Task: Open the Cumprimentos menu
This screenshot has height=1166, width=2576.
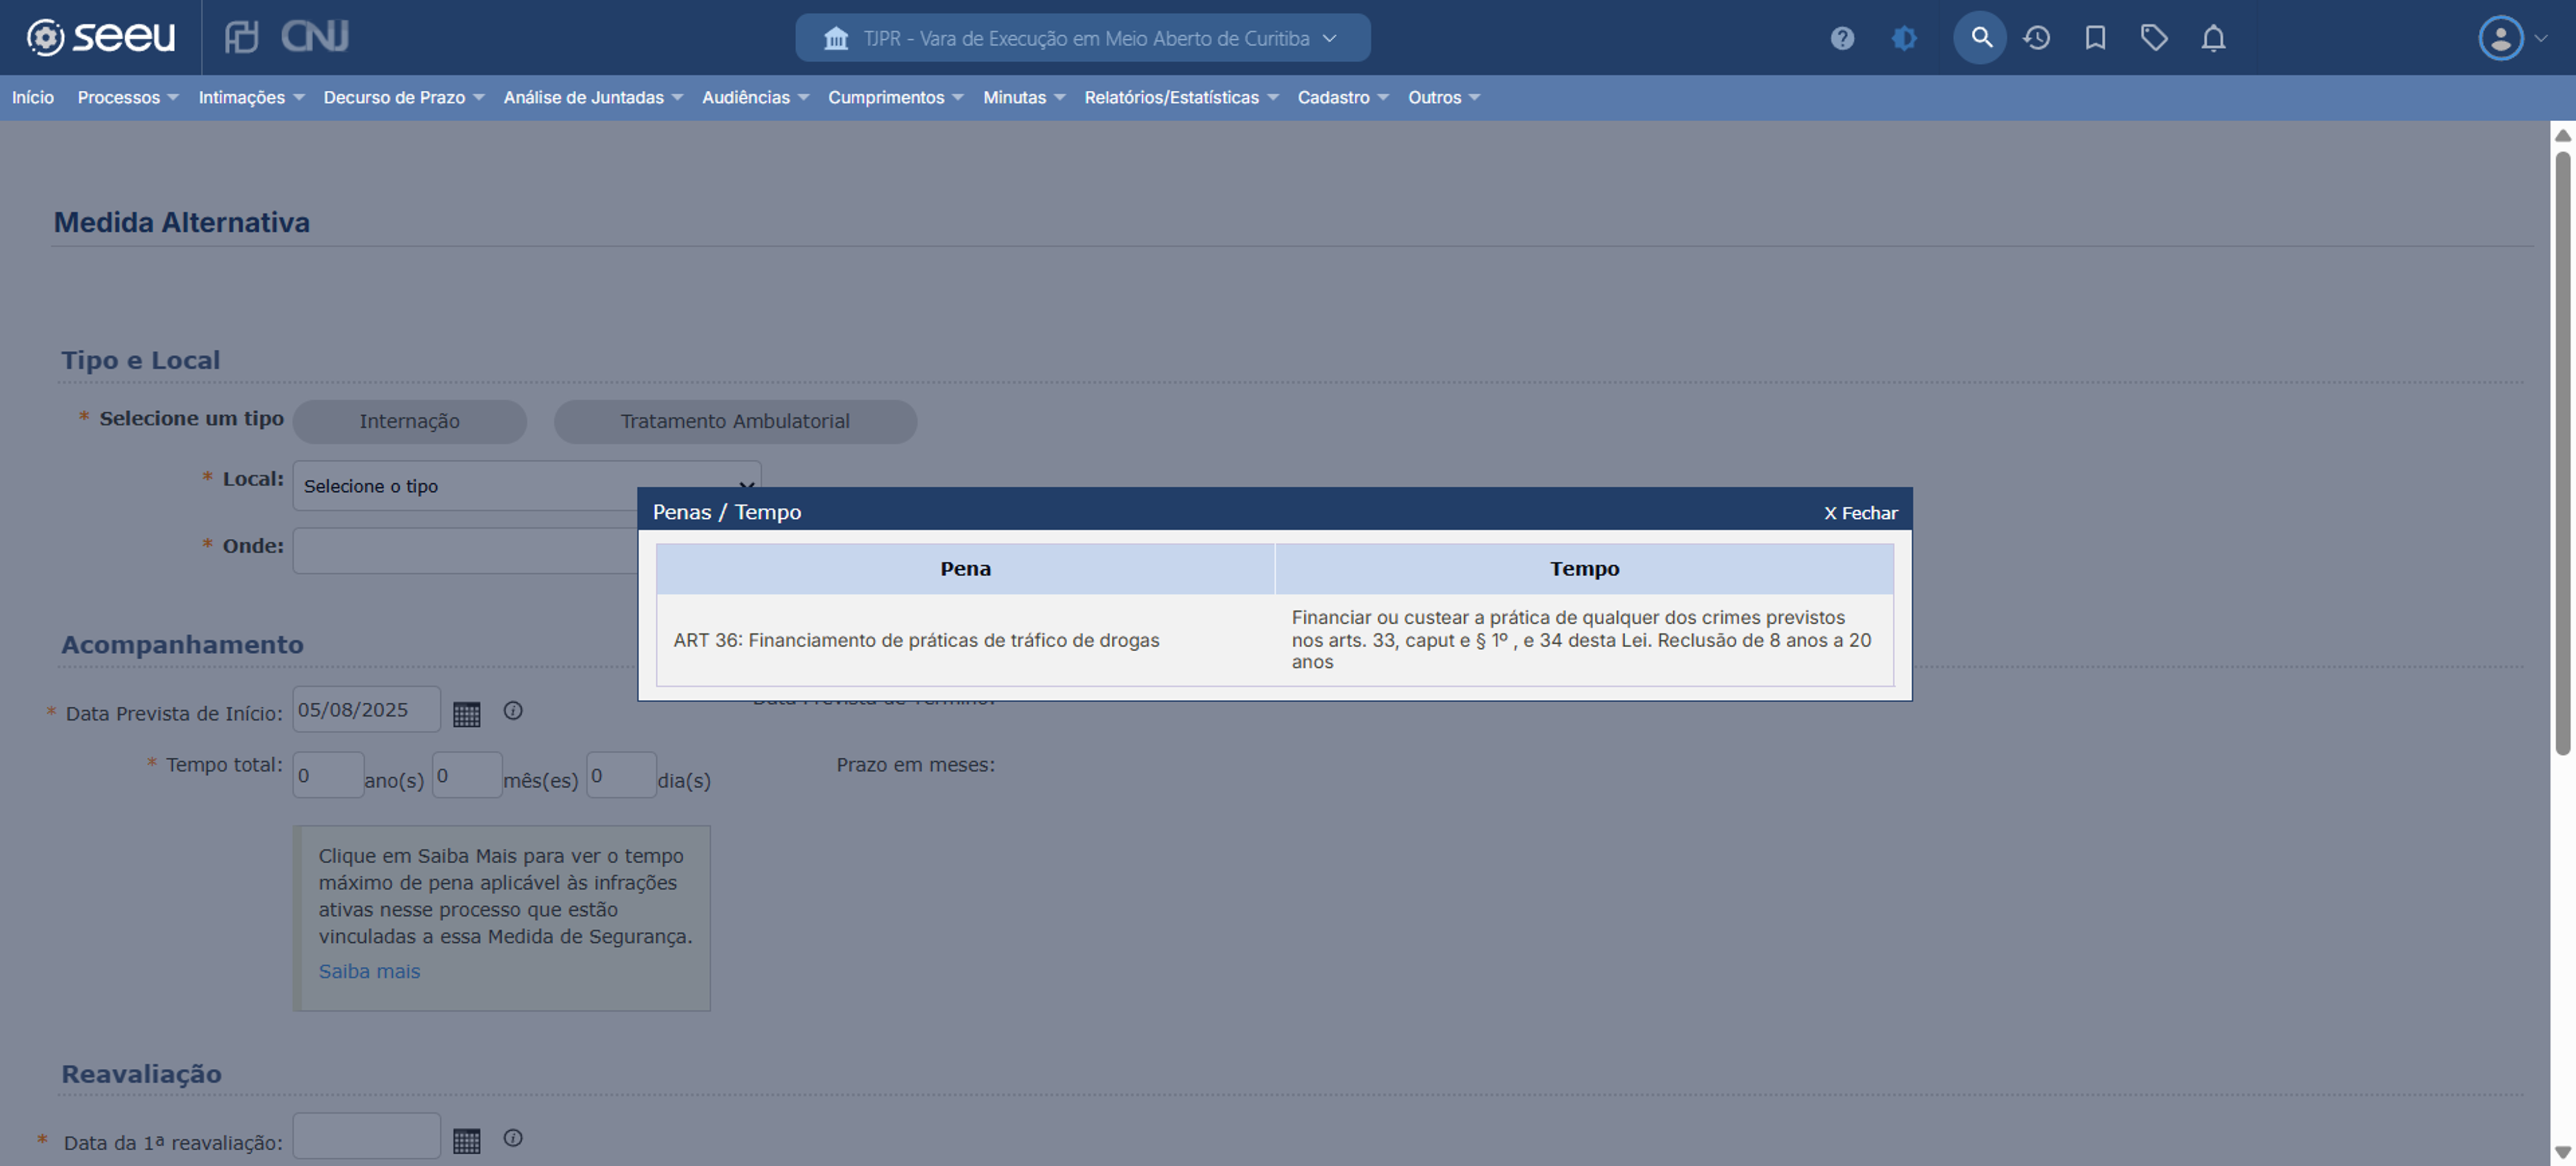Action: (x=895, y=97)
